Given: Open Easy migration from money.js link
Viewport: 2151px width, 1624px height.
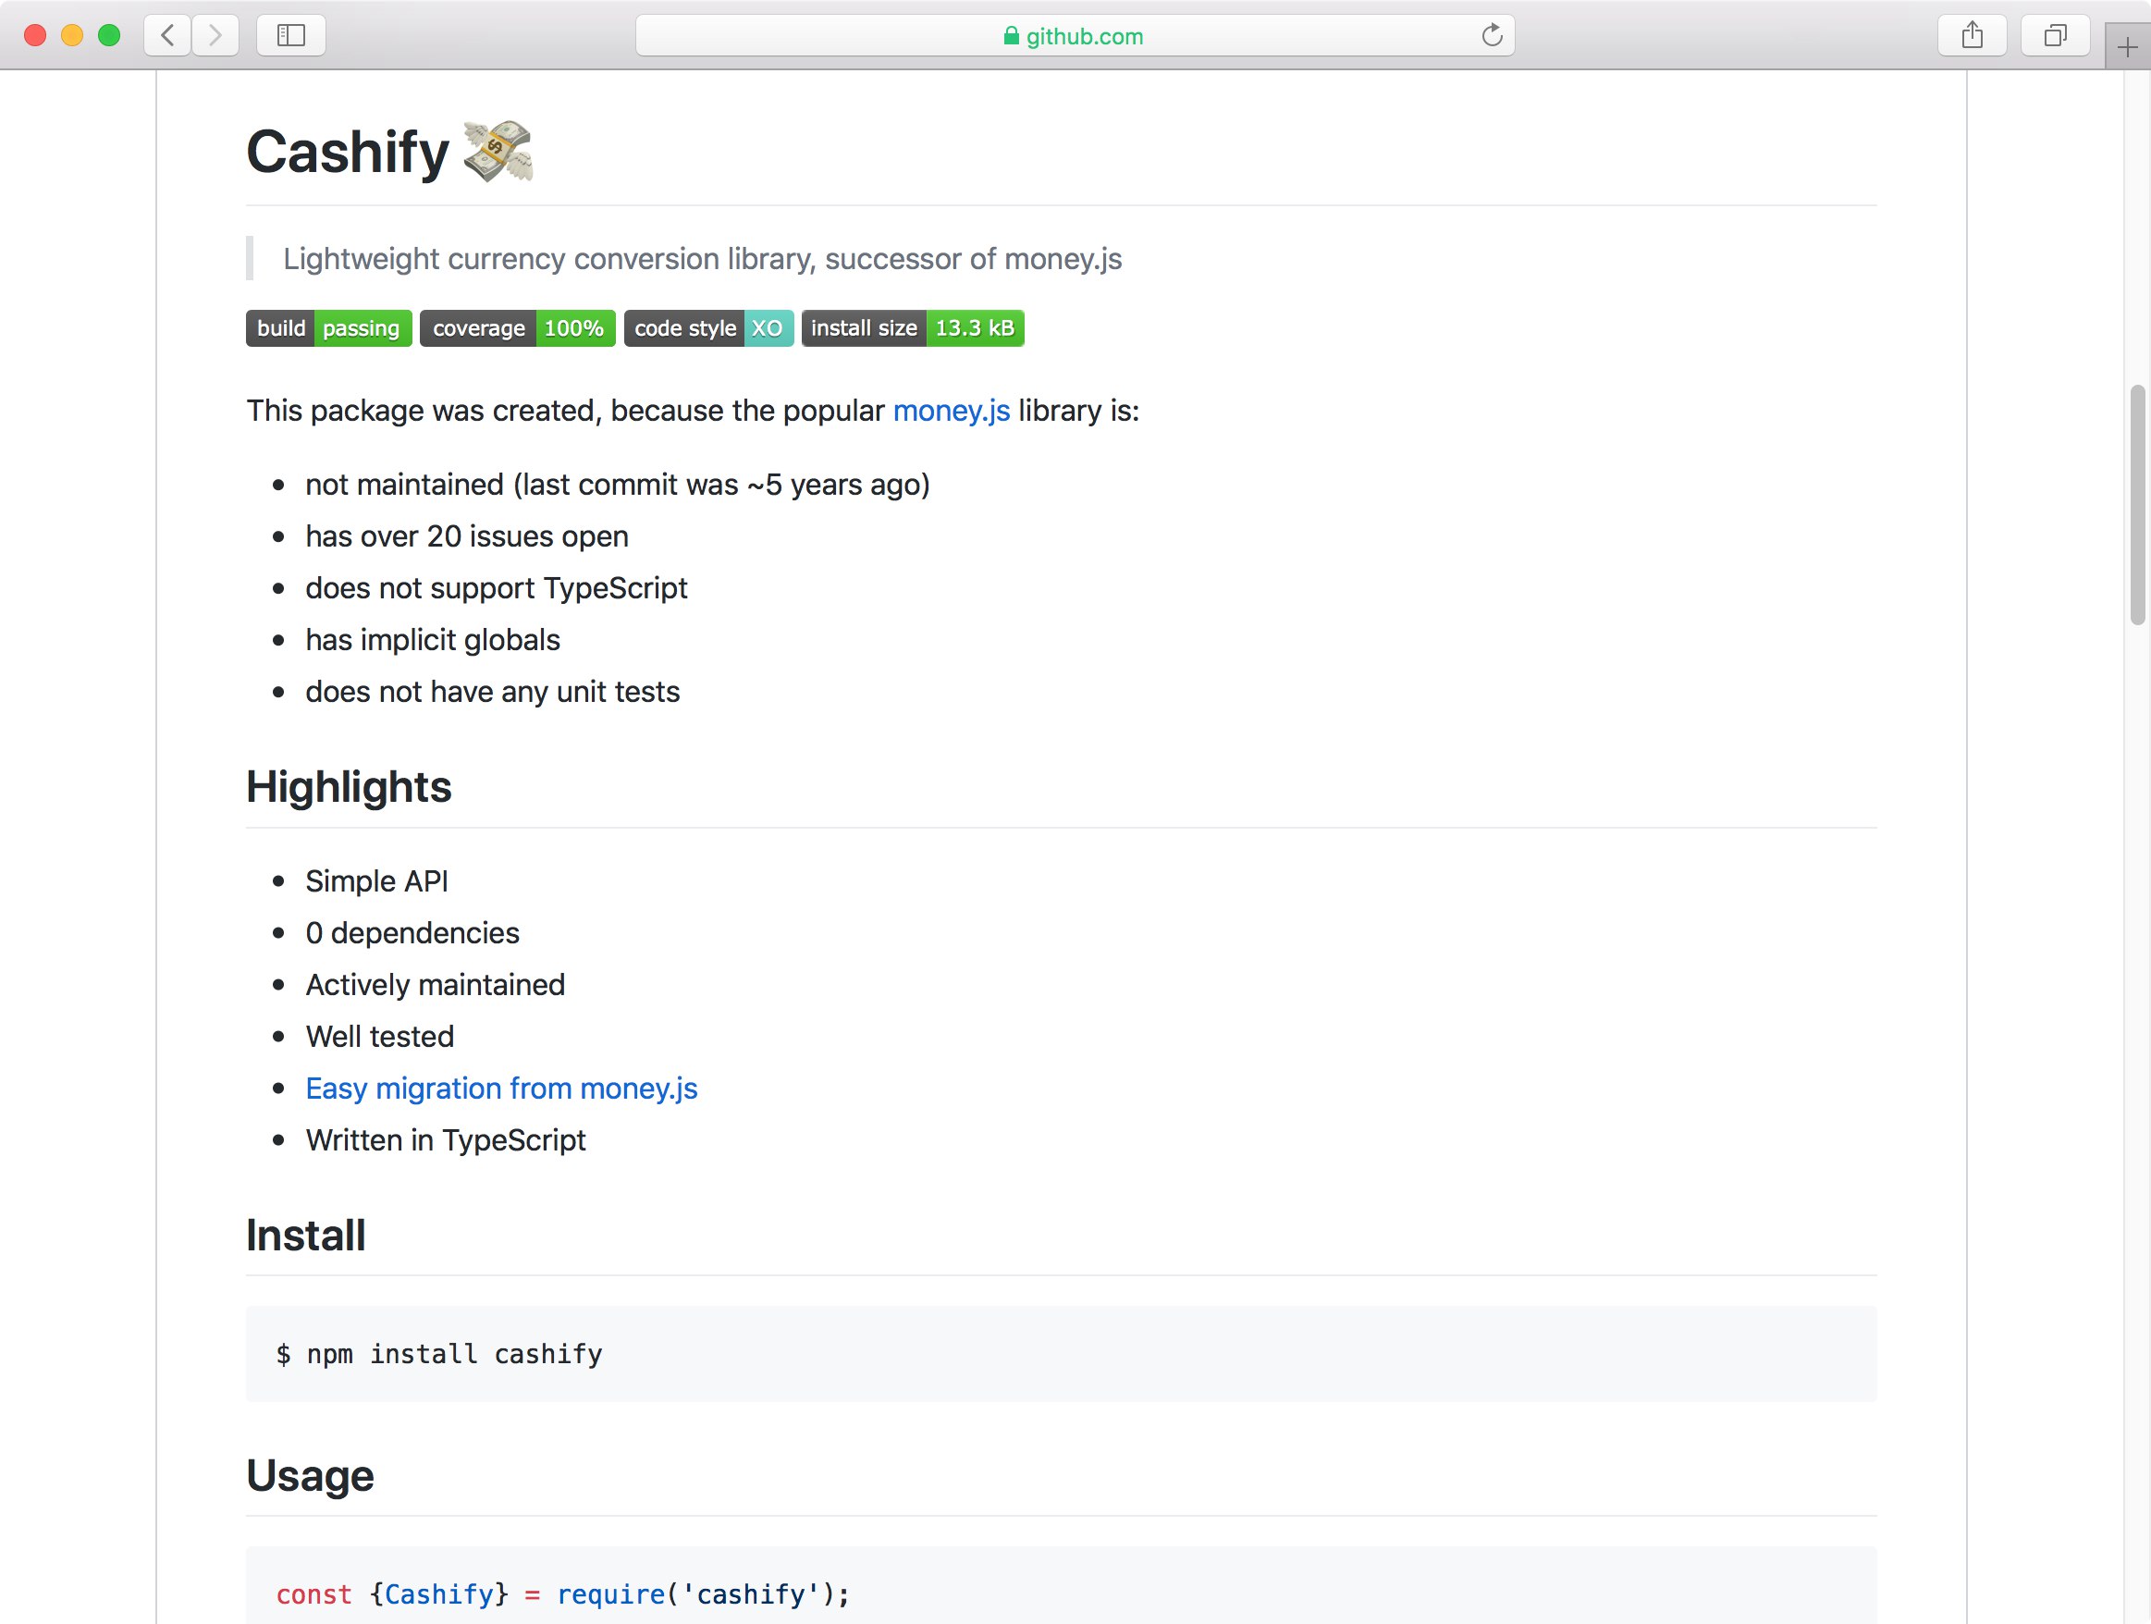Looking at the screenshot, I should click(502, 1089).
